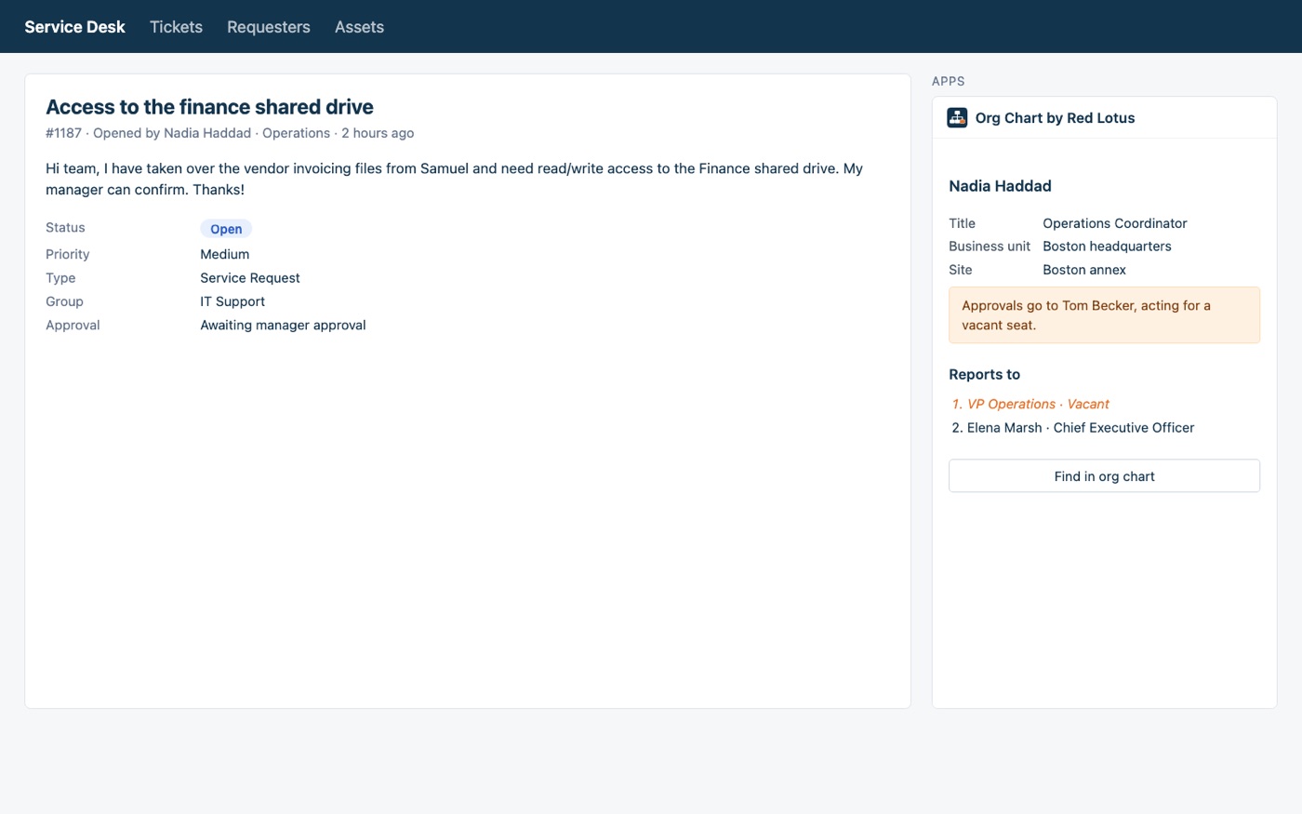Click the 'Operations Coordinator' title value

click(x=1114, y=223)
